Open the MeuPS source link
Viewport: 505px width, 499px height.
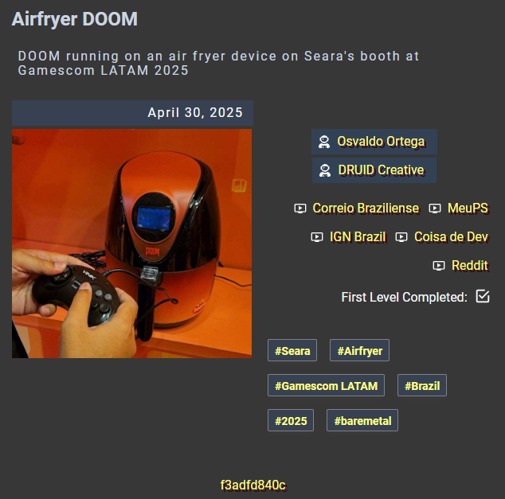[x=468, y=209]
